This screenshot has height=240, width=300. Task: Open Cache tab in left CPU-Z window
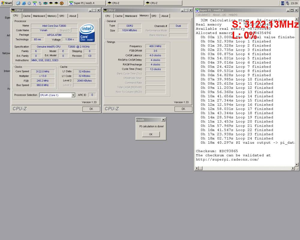point(27,16)
